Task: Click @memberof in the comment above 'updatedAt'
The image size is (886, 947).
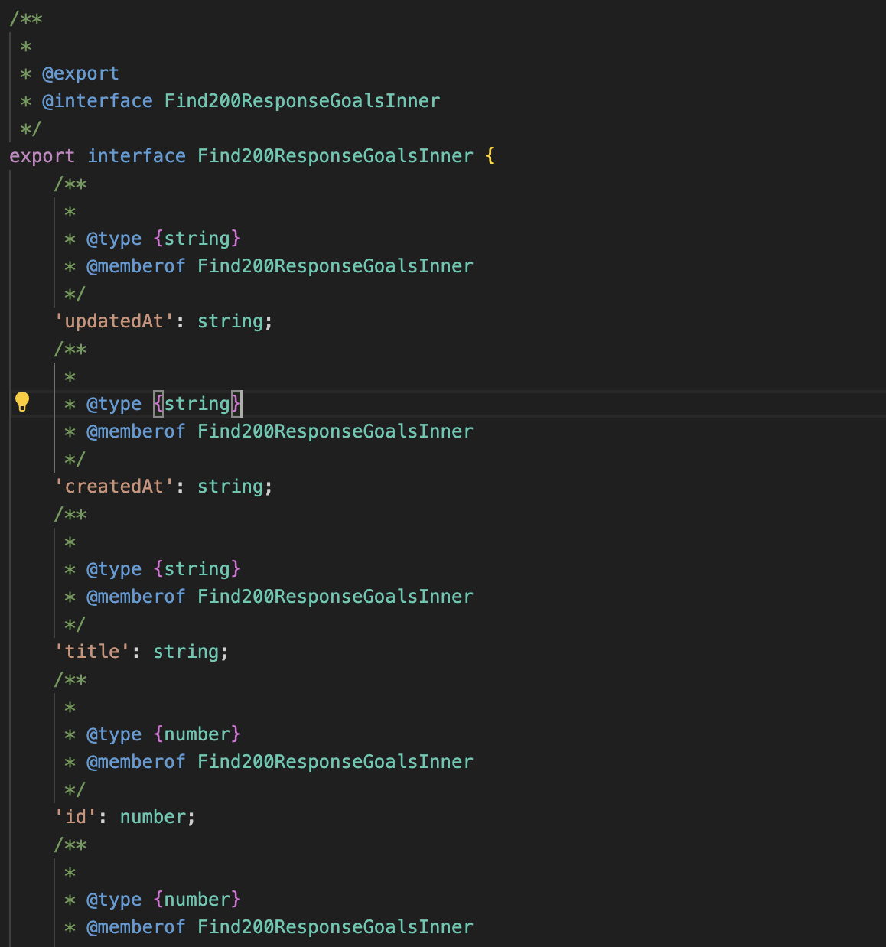Action: coord(136,266)
